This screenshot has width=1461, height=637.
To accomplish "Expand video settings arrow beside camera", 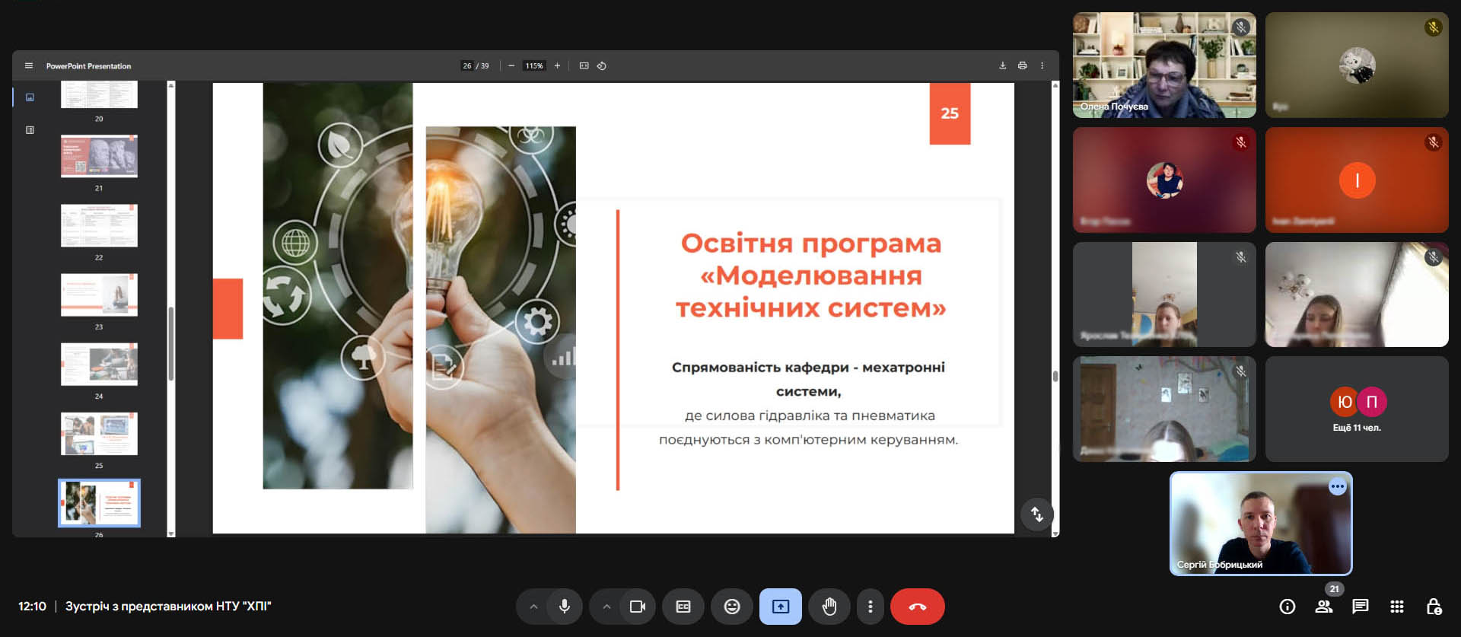I will tap(606, 607).
